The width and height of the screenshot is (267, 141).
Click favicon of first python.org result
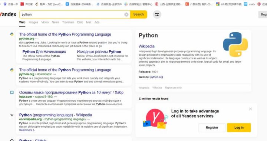click(12, 34)
